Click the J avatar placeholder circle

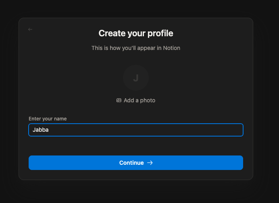pyautogui.click(x=136, y=78)
